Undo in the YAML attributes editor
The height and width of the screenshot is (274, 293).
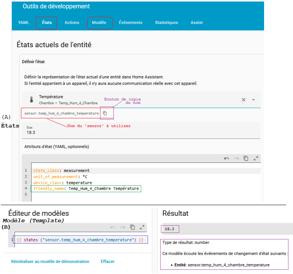226,158
